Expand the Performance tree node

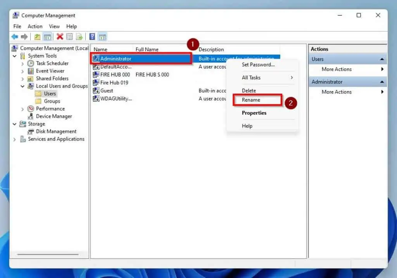pyautogui.click(x=22, y=109)
